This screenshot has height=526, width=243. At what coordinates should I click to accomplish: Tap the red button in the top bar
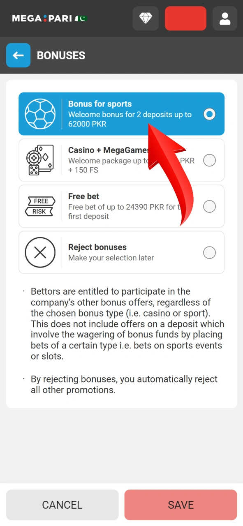(185, 18)
